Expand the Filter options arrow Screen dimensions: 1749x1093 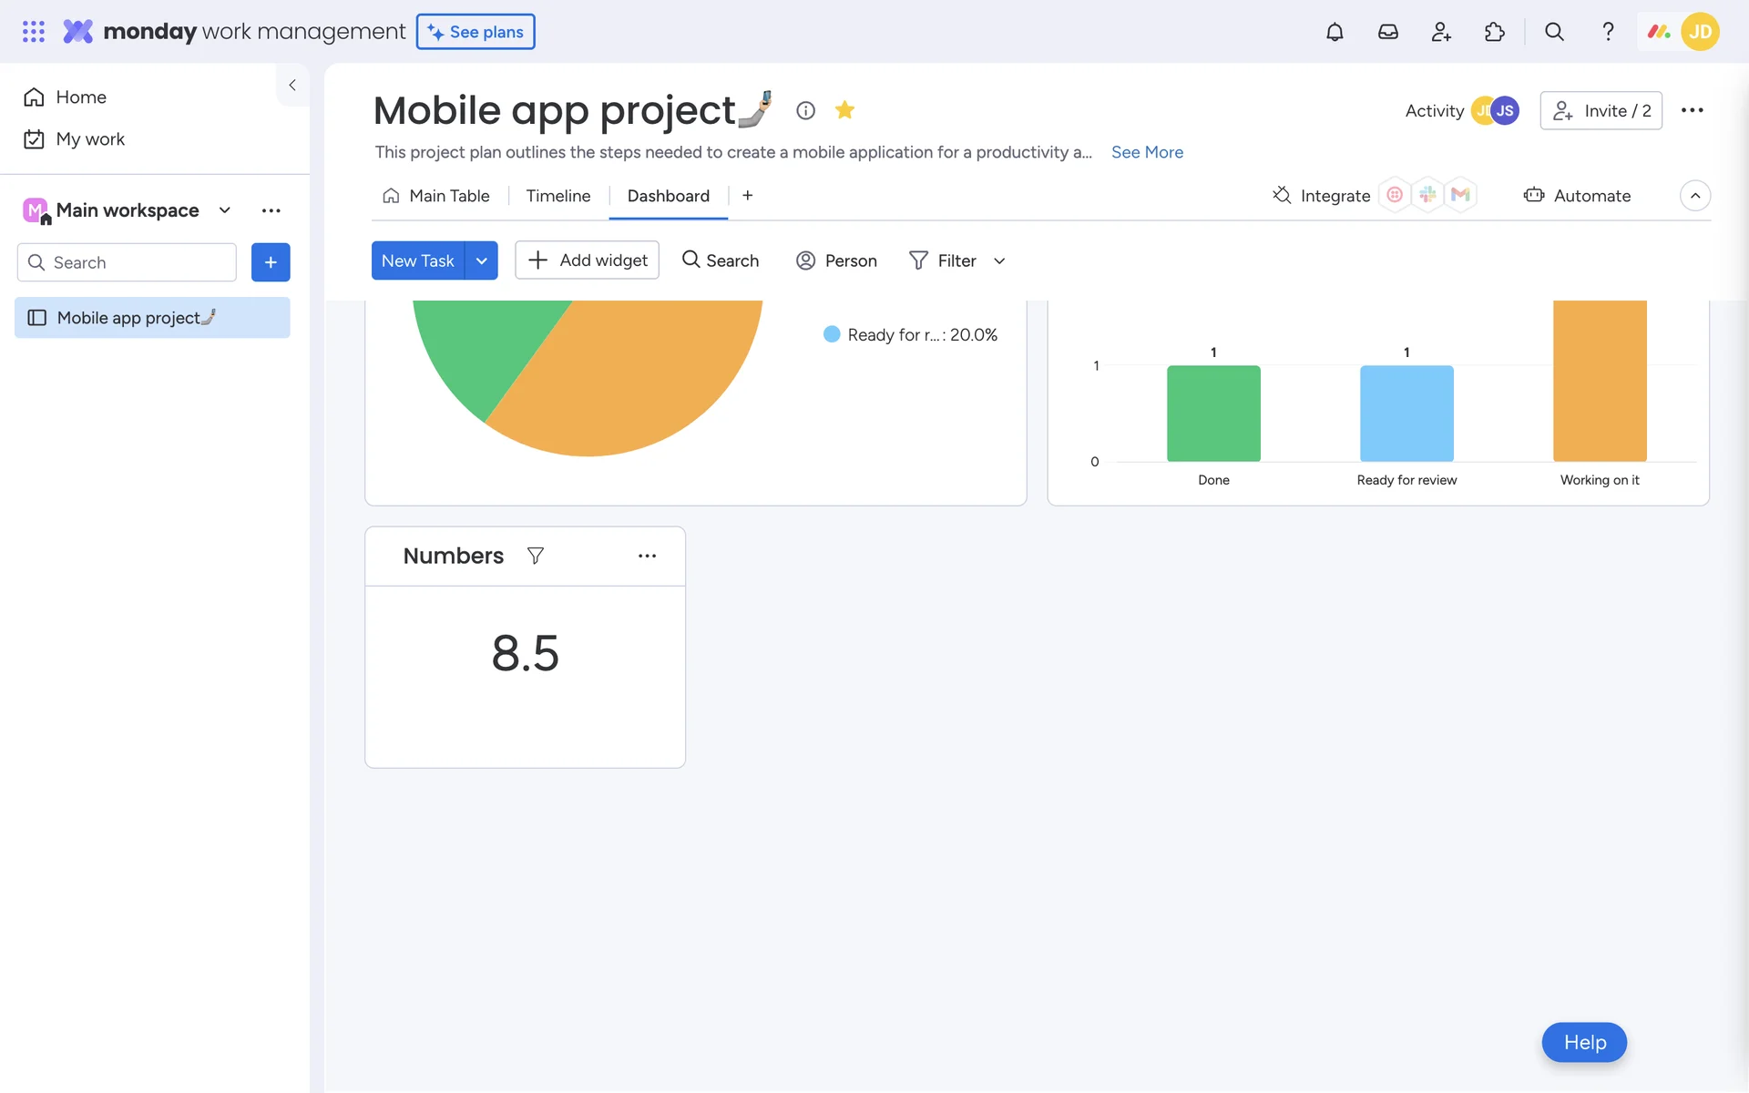click(x=999, y=261)
